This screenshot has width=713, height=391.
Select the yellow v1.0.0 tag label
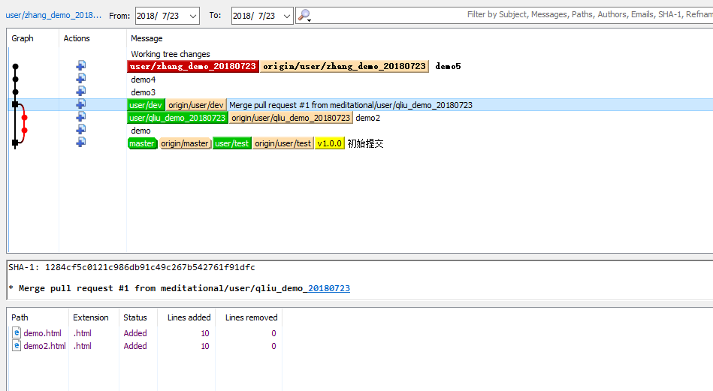coord(329,143)
